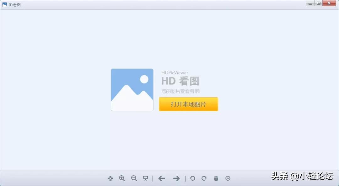Screen dimensions: 339x186
Task: Select the 您的图片查看专家 tagline text
Action: click(x=181, y=91)
